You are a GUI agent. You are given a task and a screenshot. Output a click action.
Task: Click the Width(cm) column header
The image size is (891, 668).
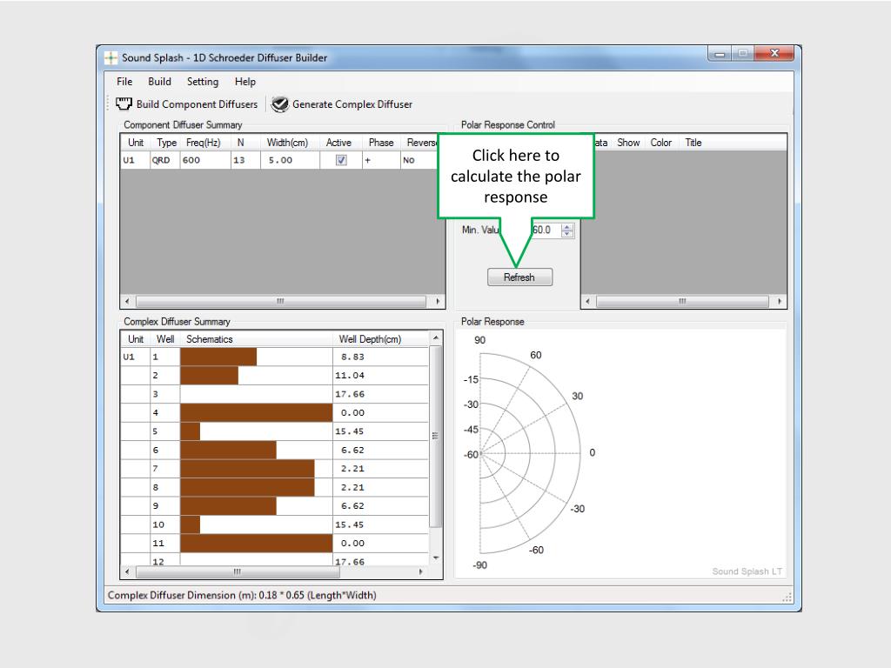click(287, 143)
